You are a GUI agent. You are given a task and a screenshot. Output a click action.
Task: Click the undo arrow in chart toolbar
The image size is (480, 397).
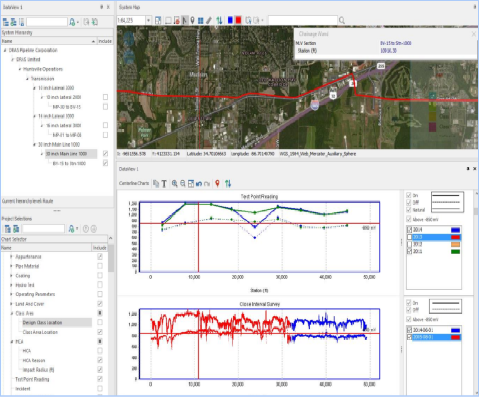click(x=199, y=184)
